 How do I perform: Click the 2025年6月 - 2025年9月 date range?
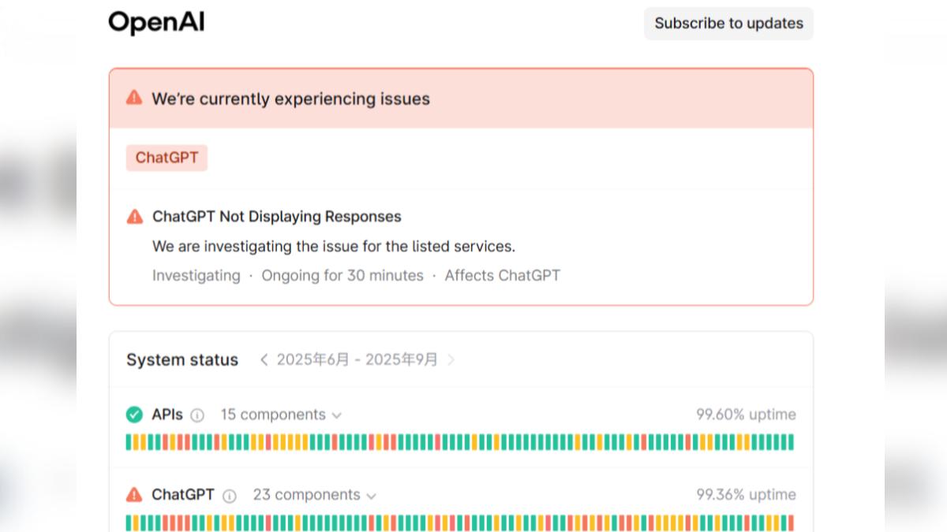coord(357,360)
